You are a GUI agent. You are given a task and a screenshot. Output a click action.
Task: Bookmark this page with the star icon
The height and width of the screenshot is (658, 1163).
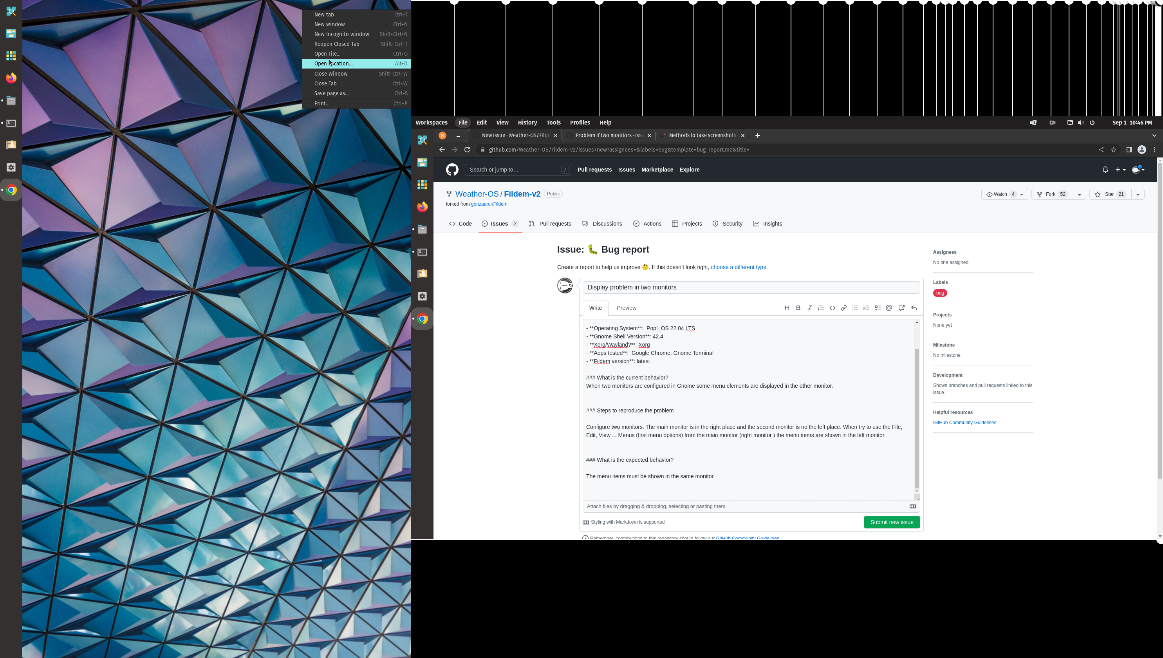[x=1114, y=150]
